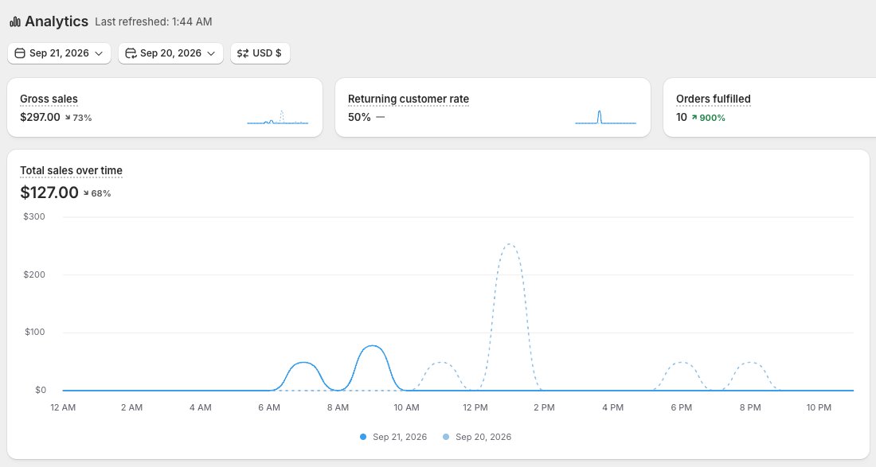Screen dimensions: 876x467
Task: Click the Analytics bar chart icon
Action: [x=15, y=22]
